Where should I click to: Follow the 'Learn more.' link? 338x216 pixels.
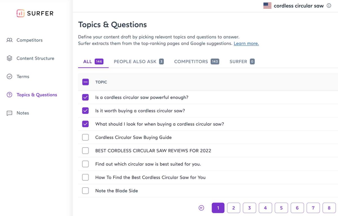[x=246, y=44]
